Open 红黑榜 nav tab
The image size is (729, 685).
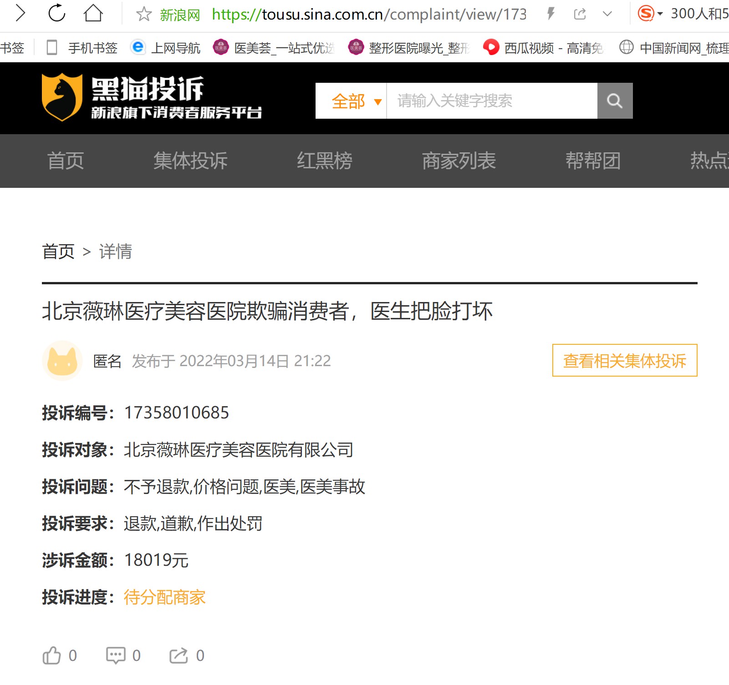click(x=325, y=161)
